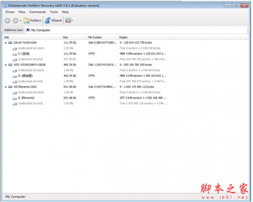The height and width of the screenshot is (202, 253).
Task: Click region MBR 2 048 sectors
Action: (x=143, y=76)
